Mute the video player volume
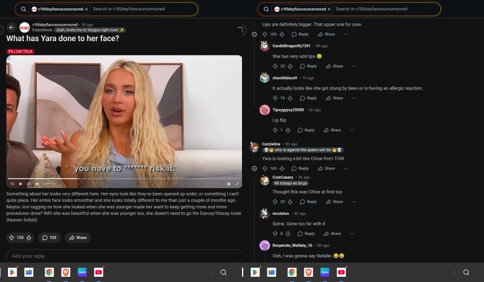 coord(37,183)
